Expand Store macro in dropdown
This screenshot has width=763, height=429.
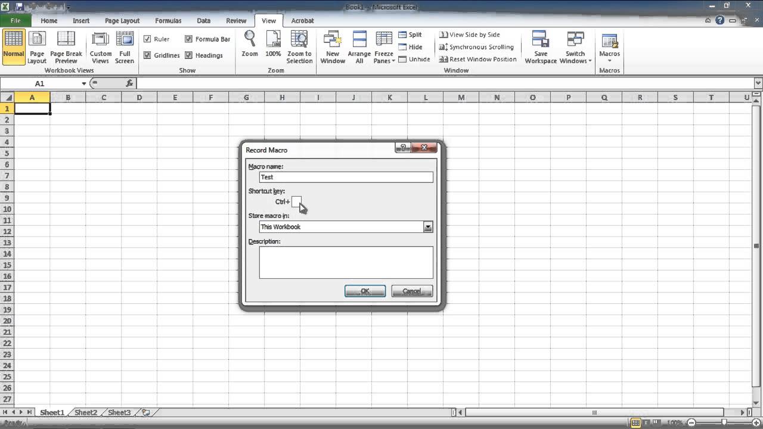[427, 227]
